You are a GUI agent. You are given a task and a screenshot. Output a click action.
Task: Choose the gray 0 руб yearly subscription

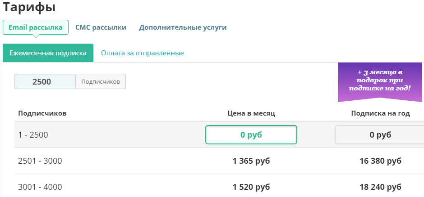click(380, 135)
